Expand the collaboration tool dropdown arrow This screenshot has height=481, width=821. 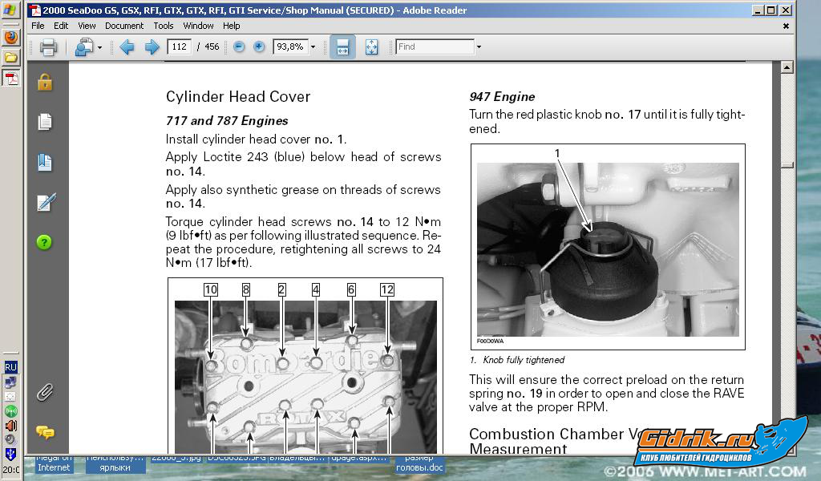[99, 47]
